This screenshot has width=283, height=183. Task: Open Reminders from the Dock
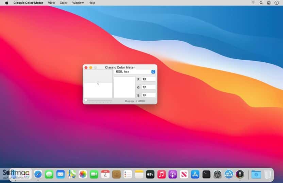[x=128, y=174]
